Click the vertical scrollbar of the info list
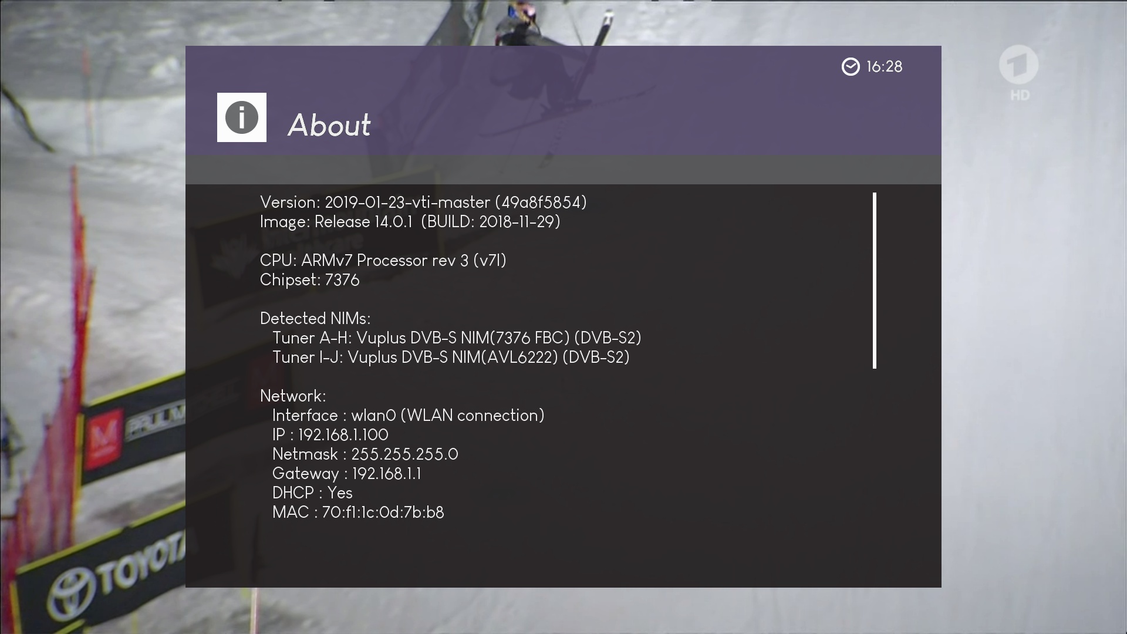 coord(875,281)
